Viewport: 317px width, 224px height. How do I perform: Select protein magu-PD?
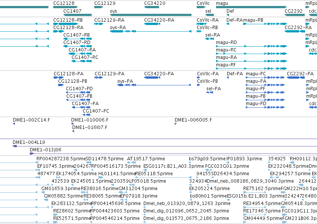[x=256, y=104]
